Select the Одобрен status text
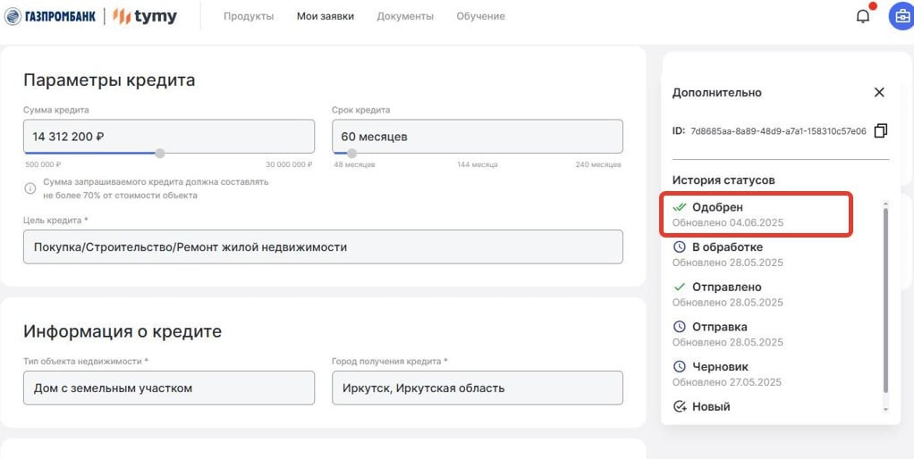 (x=717, y=207)
